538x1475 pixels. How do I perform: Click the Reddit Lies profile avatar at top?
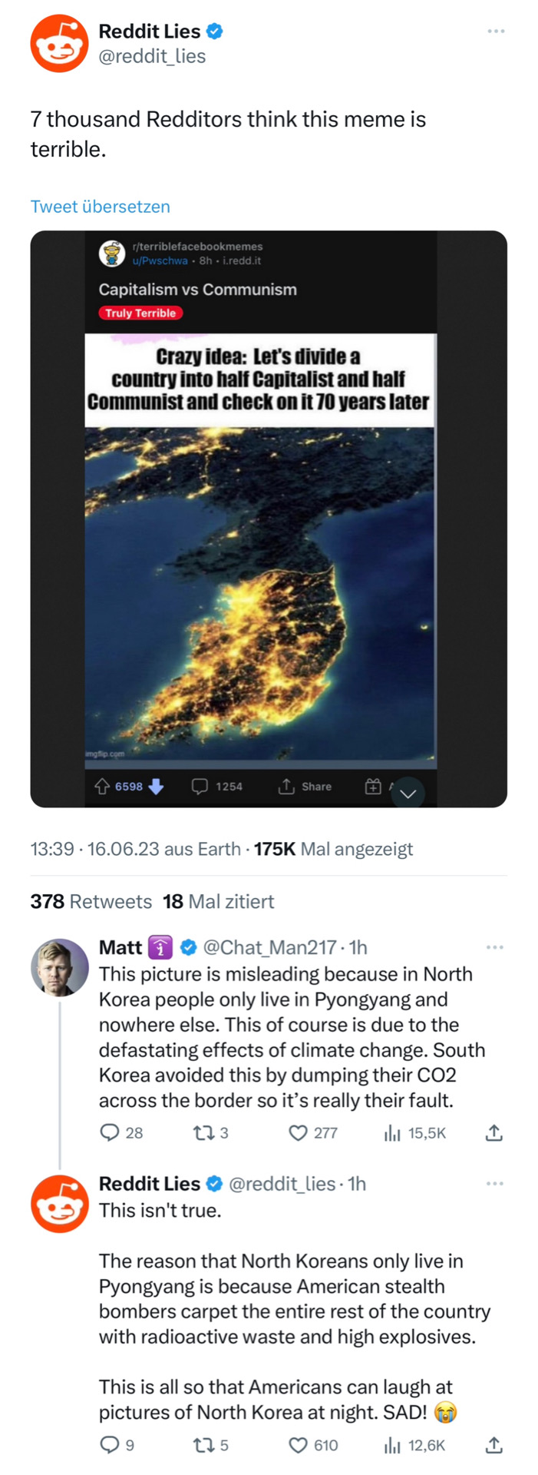(59, 44)
